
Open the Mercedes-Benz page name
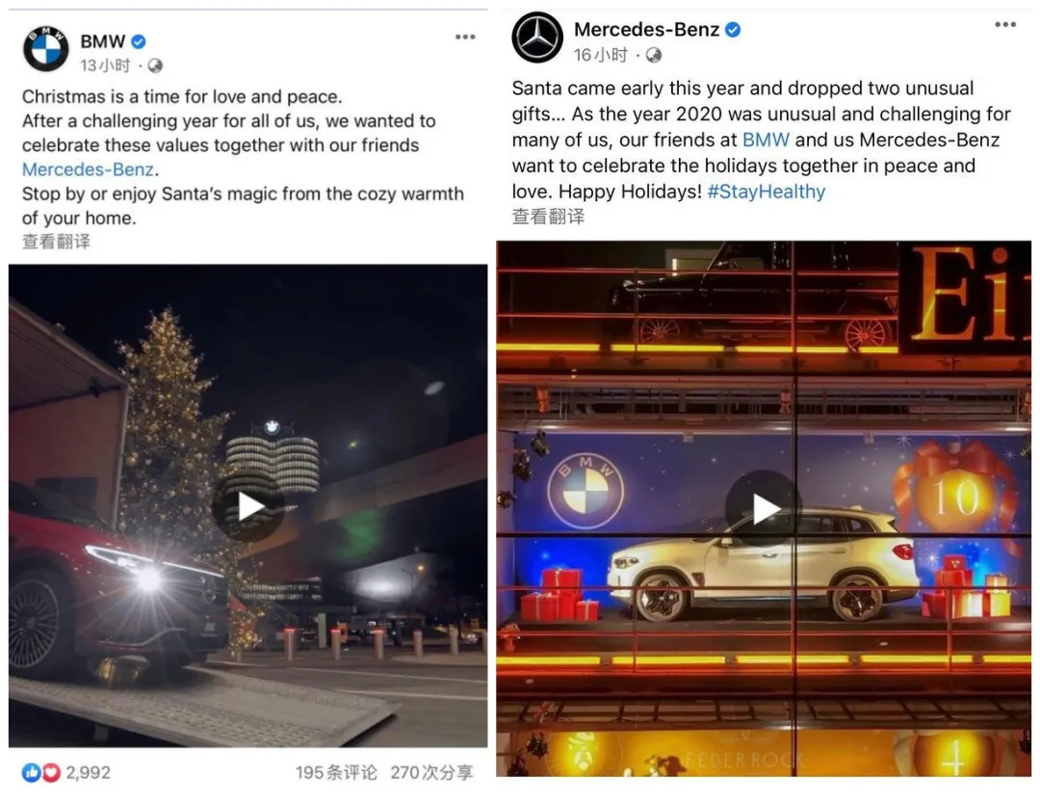pyautogui.click(x=647, y=30)
